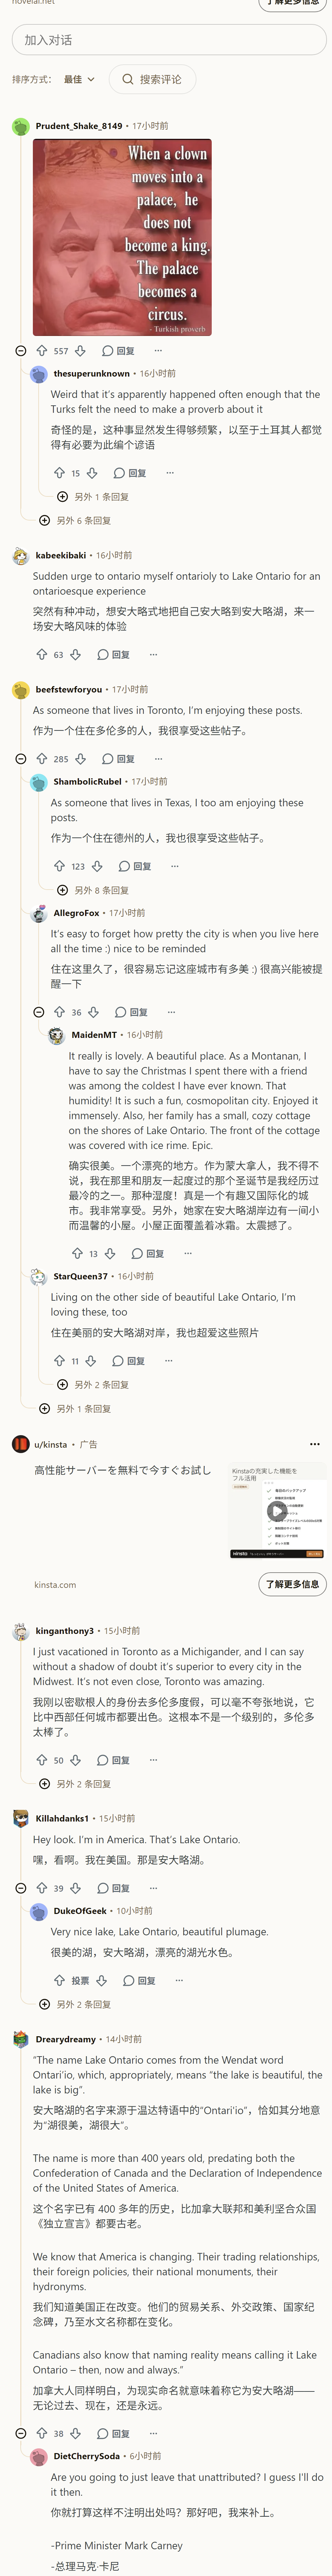Image resolution: width=332 pixels, height=2576 pixels.
Task: Open more options for kabeekibaki's comment
Action: [x=153, y=654]
